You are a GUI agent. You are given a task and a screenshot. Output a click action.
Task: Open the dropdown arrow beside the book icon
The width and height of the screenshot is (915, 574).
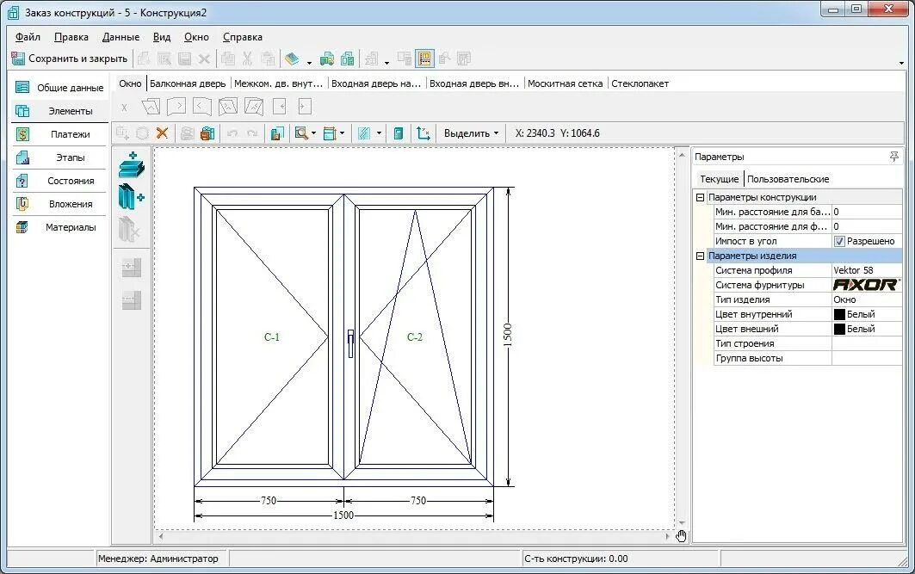(309, 62)
